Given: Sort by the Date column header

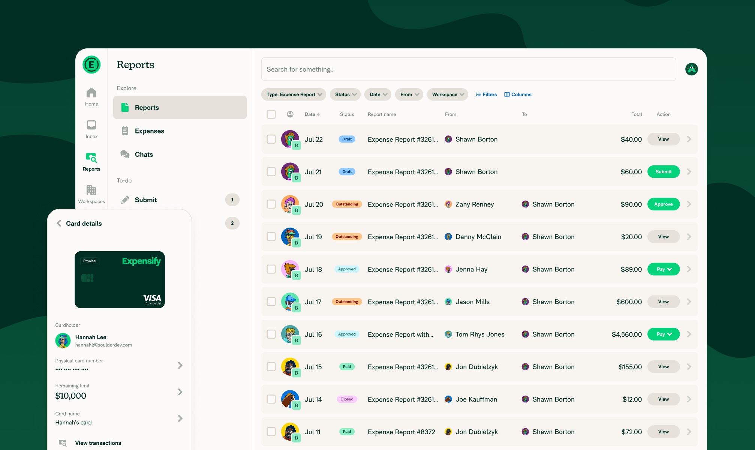Looking at the screenshot, I should pyautogui.click(x=312, y=114).
